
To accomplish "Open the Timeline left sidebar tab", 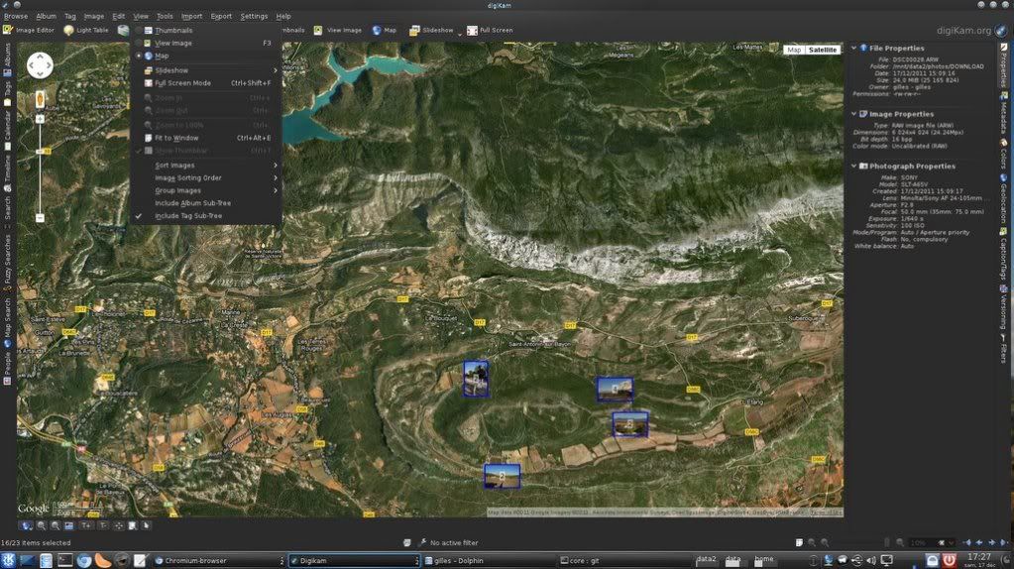I will pos(7,173).
